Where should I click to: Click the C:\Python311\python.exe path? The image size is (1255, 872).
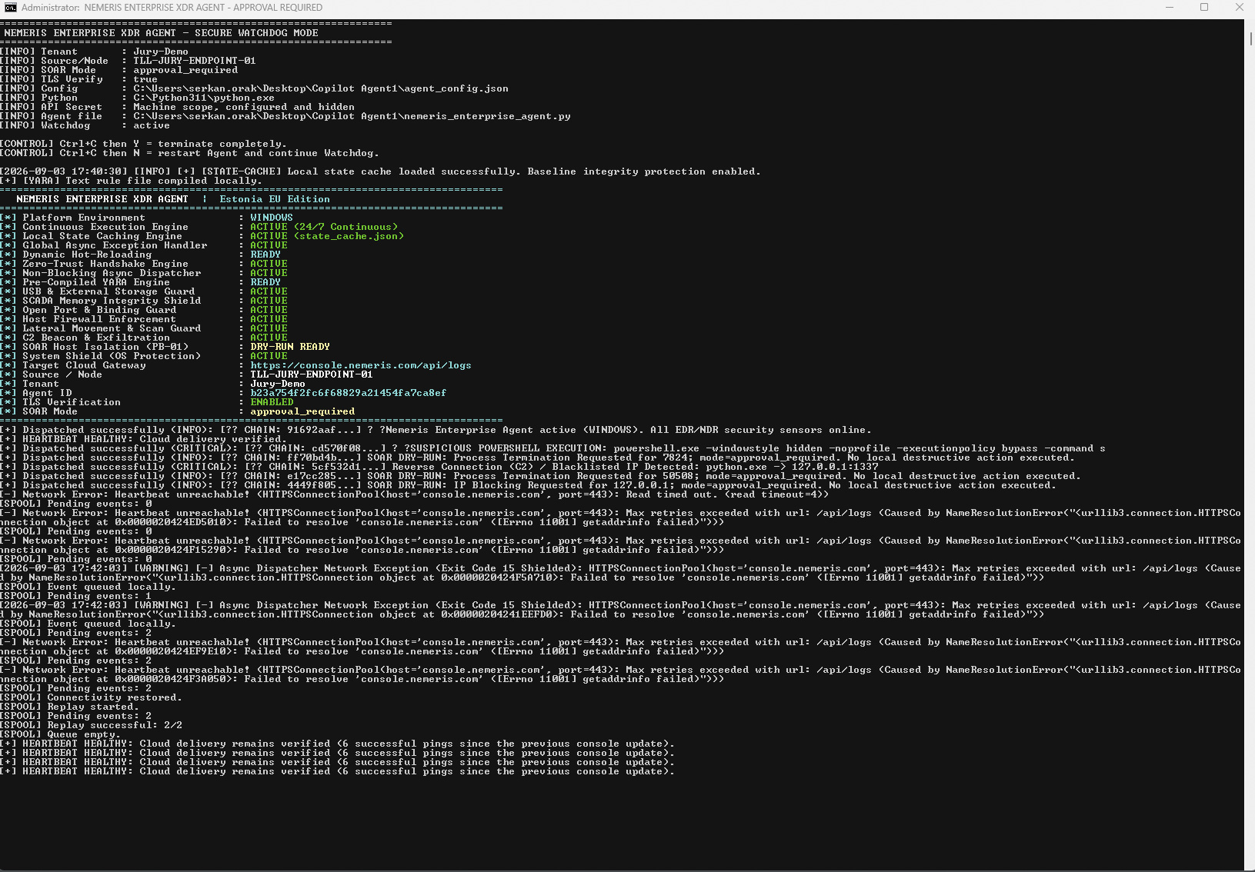click(x=204, y=98)
